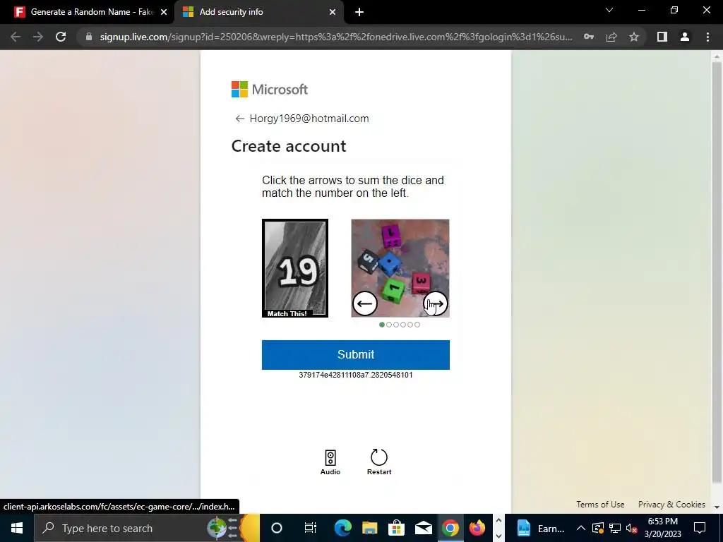Open the 6:53 PM clock calendar

point(662,528)
